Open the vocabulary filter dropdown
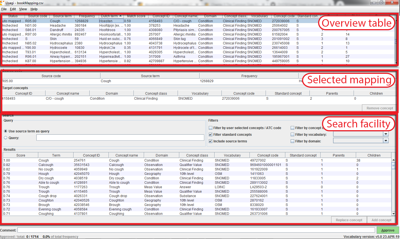 click(x=386, y=134)
